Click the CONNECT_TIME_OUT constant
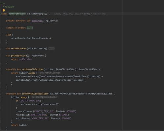The height and width of the screenshot is (131, 164). point(43,111)
